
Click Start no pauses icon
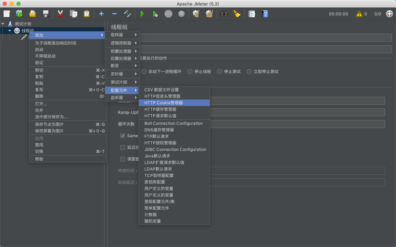pos(155,14)
